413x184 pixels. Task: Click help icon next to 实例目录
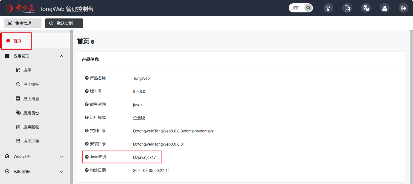(x=87, y=131)
